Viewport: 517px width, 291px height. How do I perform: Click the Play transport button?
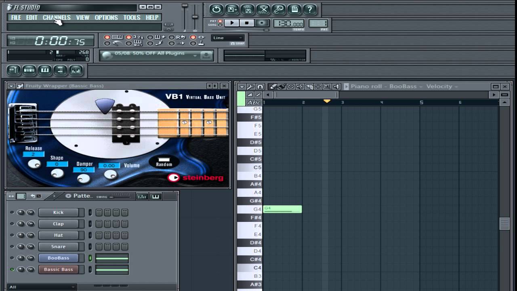tap(232, 23)
